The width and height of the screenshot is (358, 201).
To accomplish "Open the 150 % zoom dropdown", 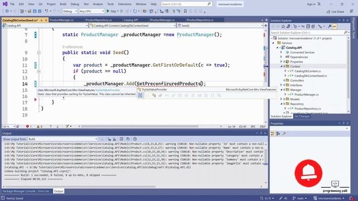I will [8, 127].
